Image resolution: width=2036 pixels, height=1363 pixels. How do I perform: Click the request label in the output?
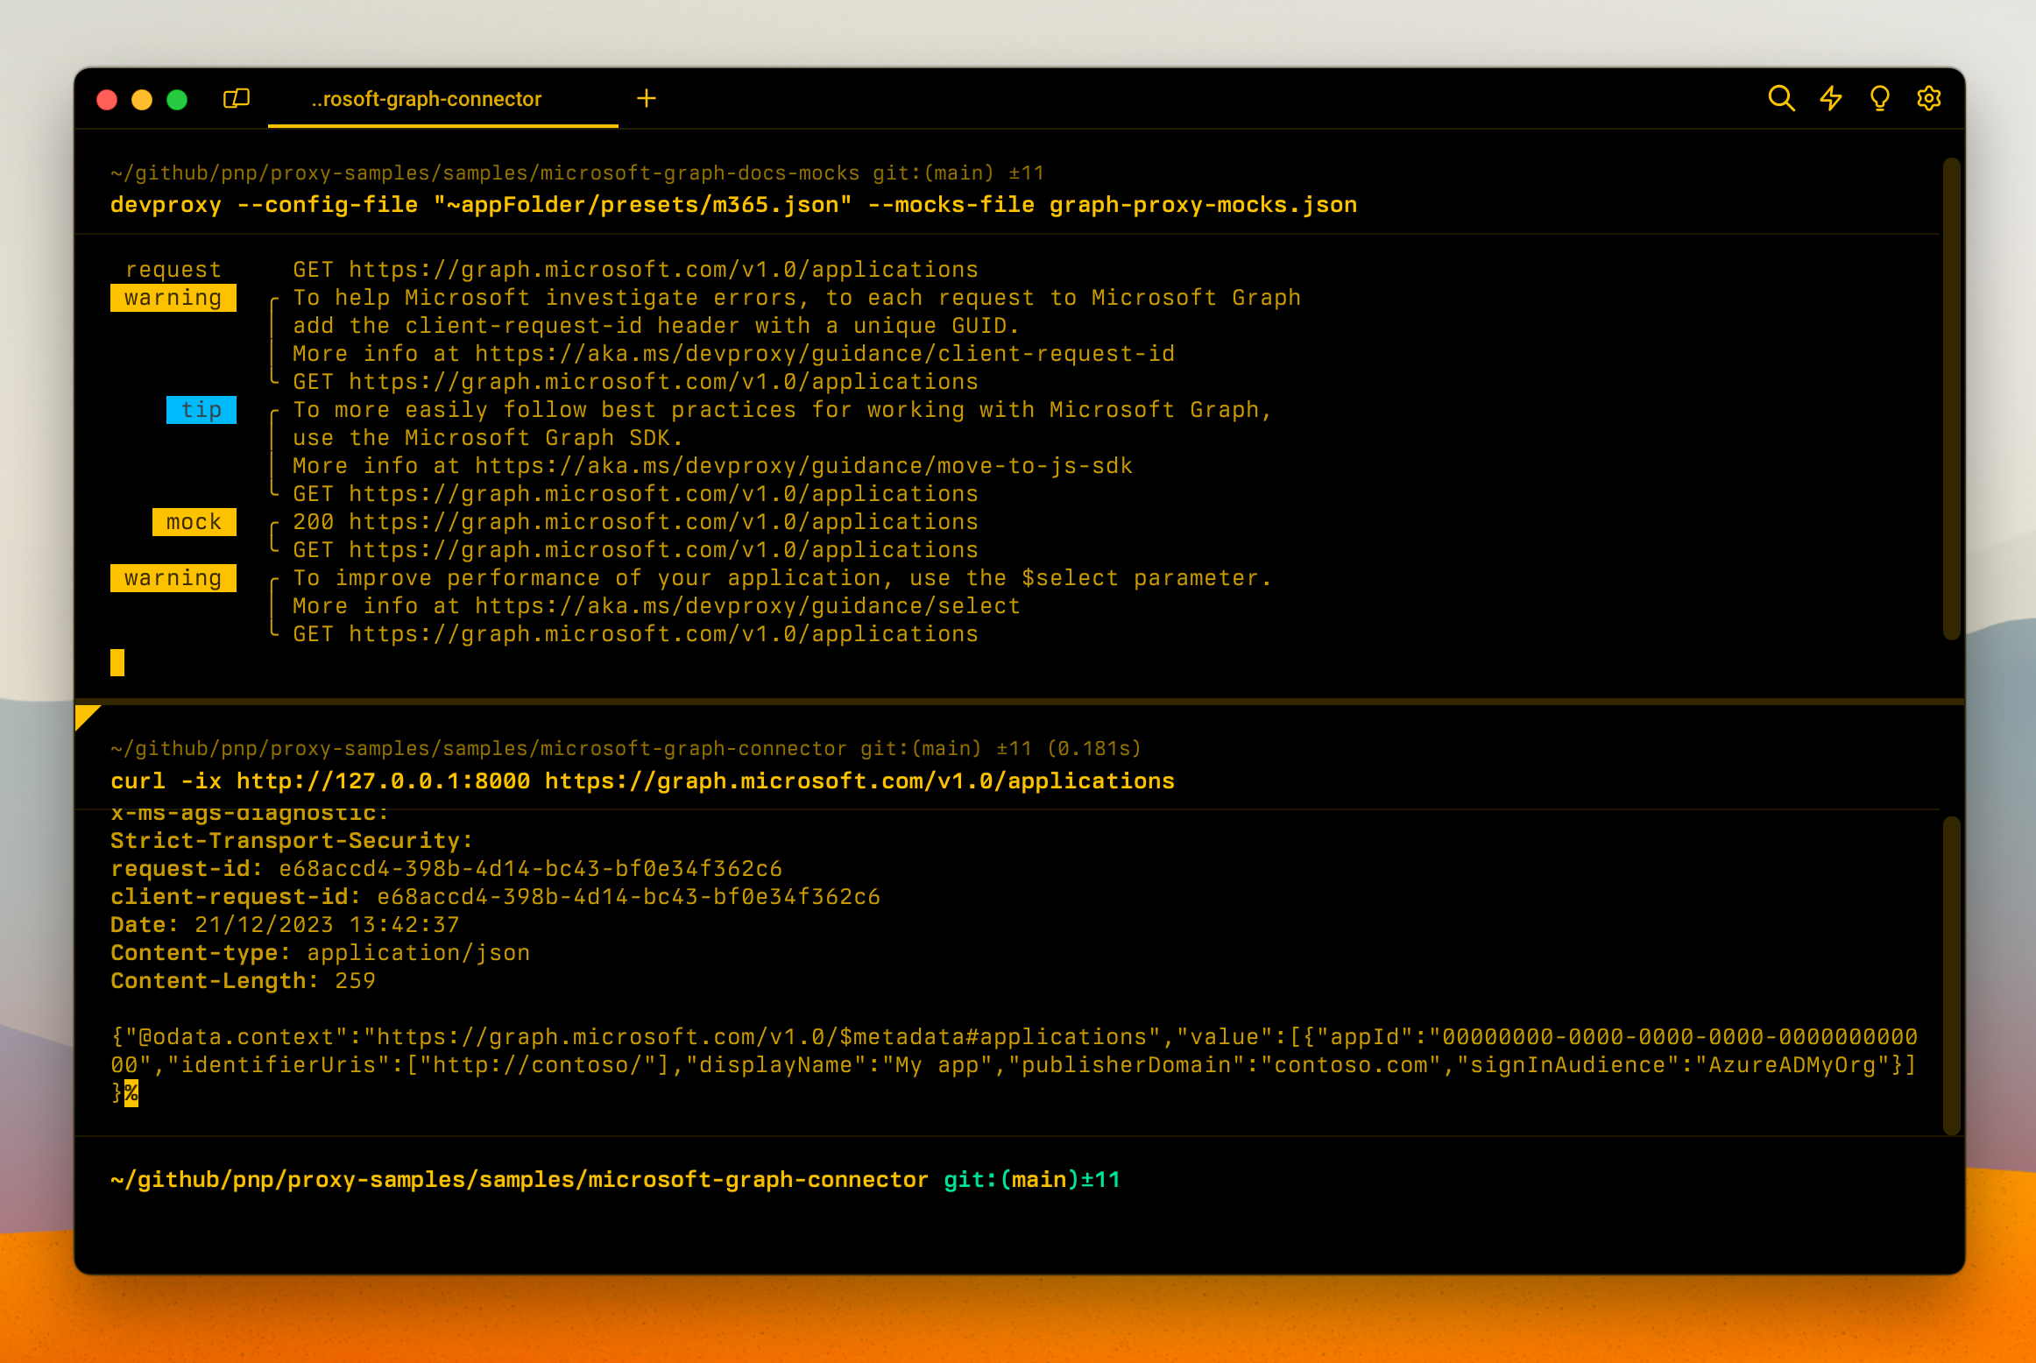(x=173, y=269)
